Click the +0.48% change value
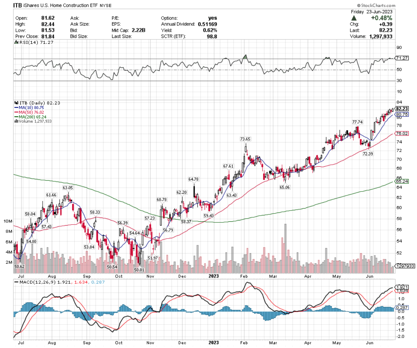This screenshot has width=417, height=348. coord(381,18)
